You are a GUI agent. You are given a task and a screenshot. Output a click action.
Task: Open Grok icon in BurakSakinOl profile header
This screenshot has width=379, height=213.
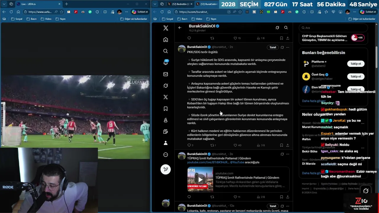277,28
